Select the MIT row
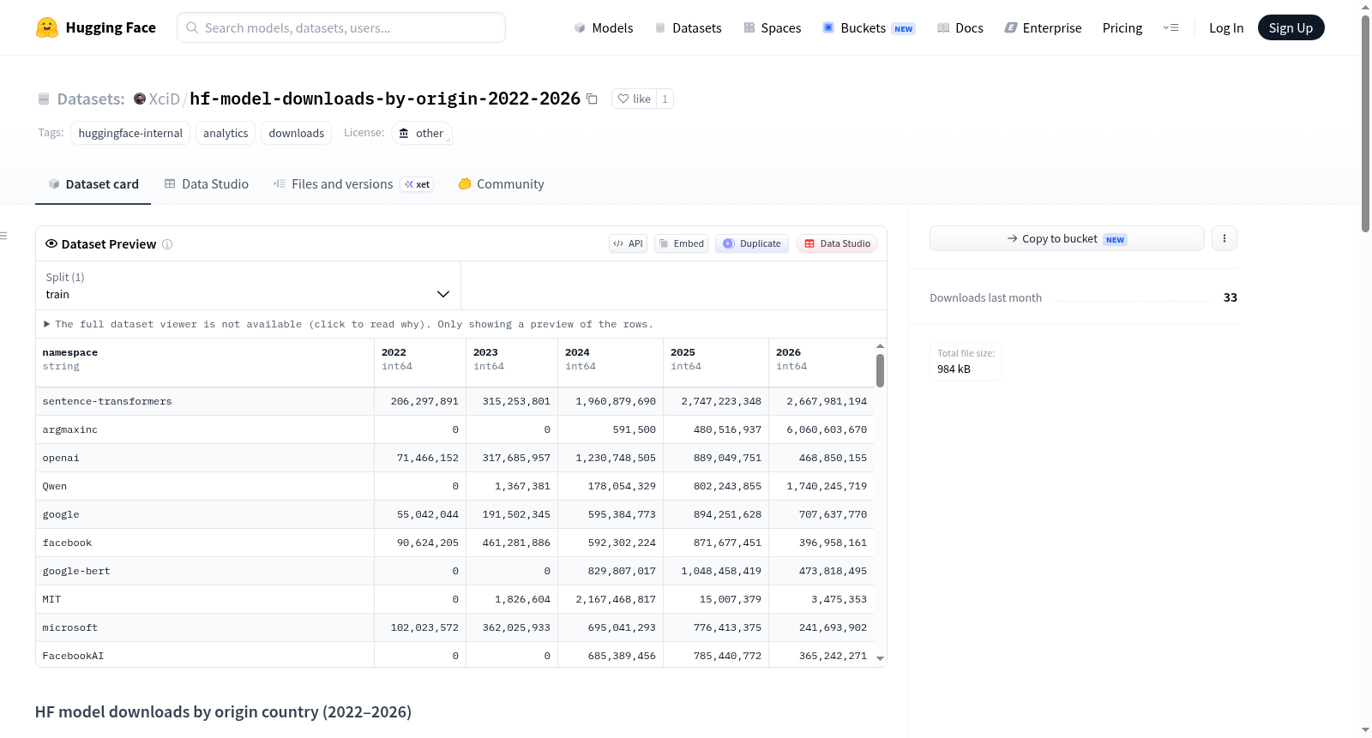This screenshot has height=738, width=1372. click(454, 599)
